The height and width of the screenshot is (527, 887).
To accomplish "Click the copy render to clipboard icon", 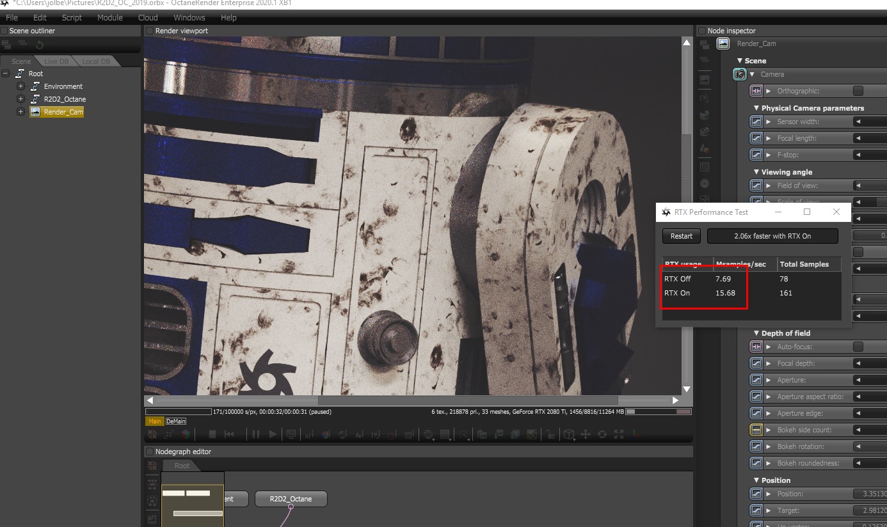I will pos(482,435).
